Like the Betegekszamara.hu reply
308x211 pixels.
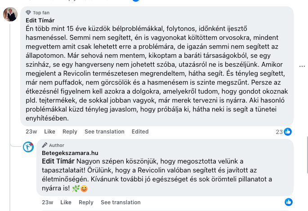[66, 202]
